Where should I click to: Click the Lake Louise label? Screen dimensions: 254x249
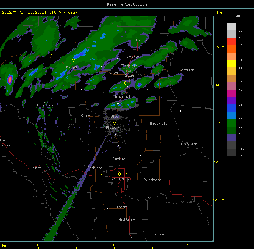coord(5,143)
